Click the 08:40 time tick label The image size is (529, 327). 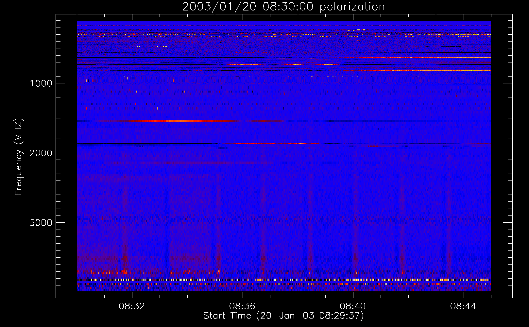(x=353, y=306)
